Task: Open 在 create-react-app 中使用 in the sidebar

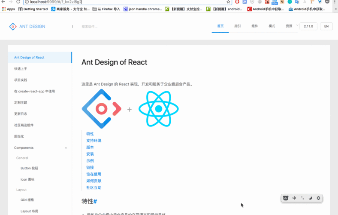Action: click(40, 91)
